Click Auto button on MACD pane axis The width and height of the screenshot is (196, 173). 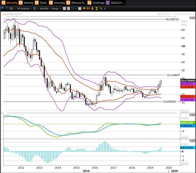click(185, 137)
